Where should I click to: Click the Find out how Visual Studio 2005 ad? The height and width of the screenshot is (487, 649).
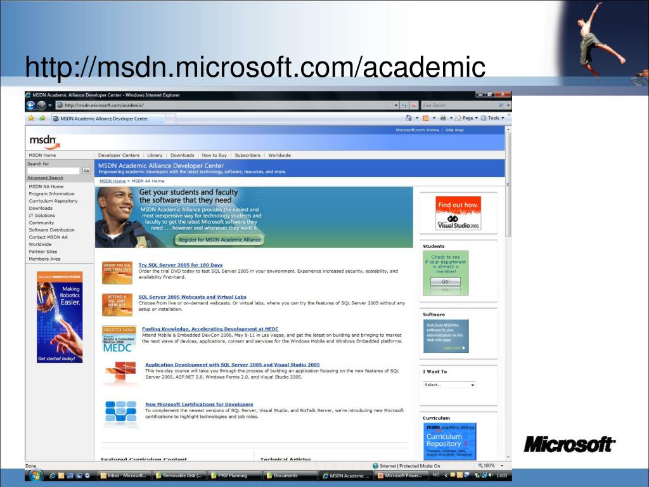(x=458, y=213)
